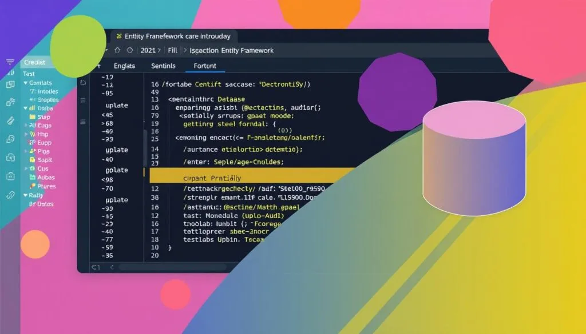Screen dimensions: 586x334
Task: Open the Aubas folder in file tree
Action: tap(43, 177)
